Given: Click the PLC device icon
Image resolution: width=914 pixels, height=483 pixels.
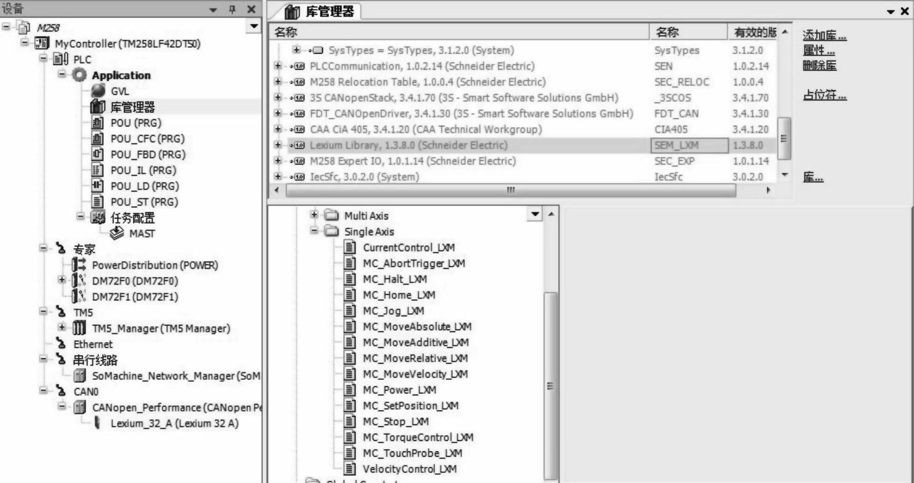Looking at the screenshot, I should tap(61, 59).
